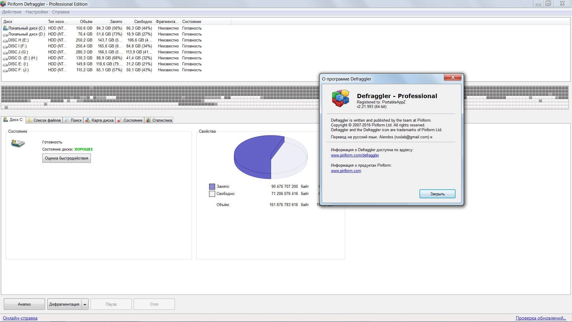Click the Анализ button
This screenshot has width=572, height=322.
coord(24,304)
